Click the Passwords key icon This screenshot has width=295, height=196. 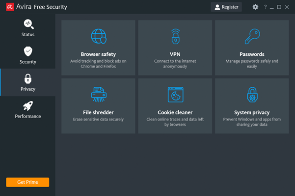click(252, 37)
